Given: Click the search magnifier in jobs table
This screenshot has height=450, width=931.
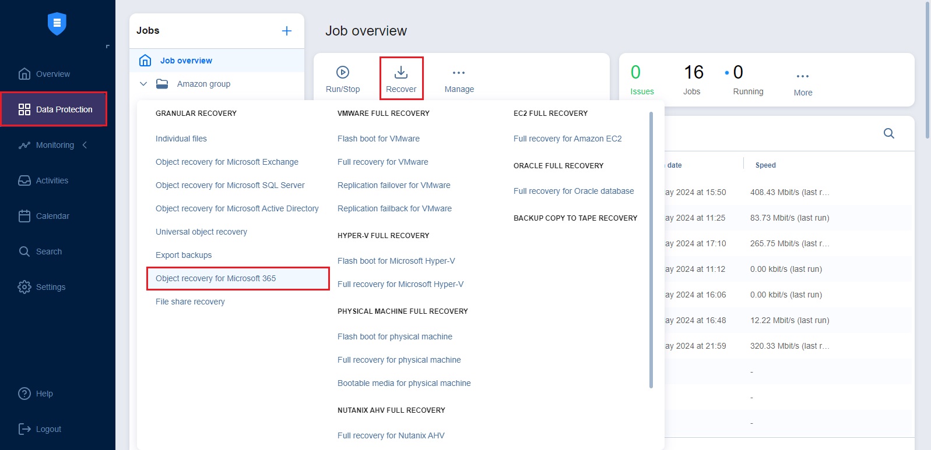Looking at the screenshot, I should pos(888,133).
